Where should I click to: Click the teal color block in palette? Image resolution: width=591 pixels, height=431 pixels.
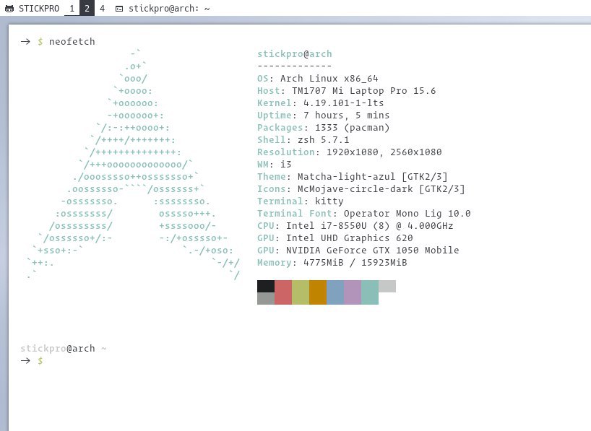click(x=370, y=292)
